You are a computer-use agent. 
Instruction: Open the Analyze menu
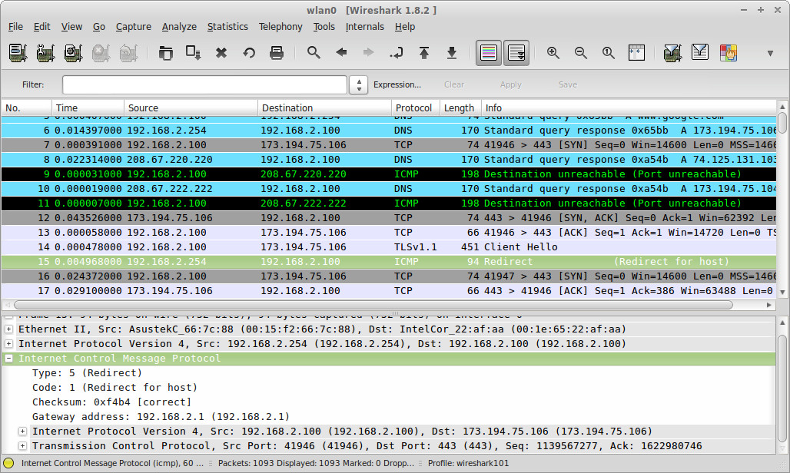pos(179,27)
